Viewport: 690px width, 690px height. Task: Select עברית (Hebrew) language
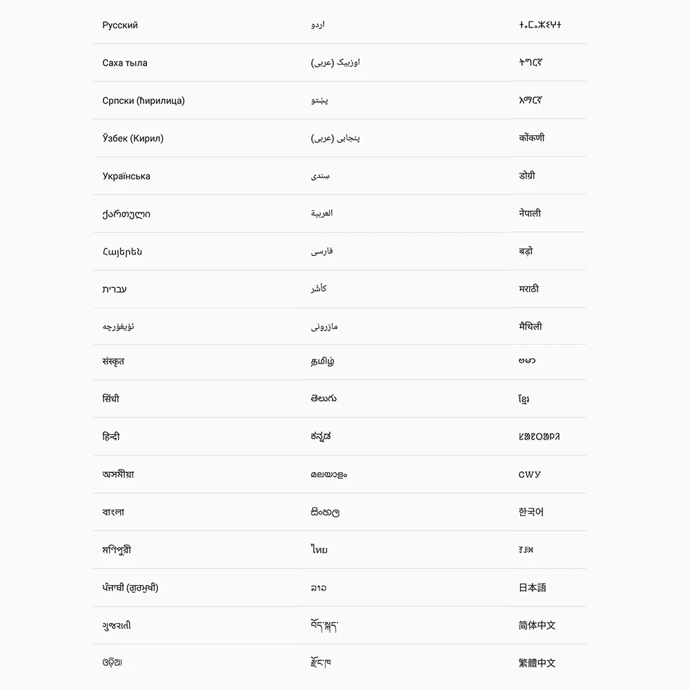[x=115, y=289]
